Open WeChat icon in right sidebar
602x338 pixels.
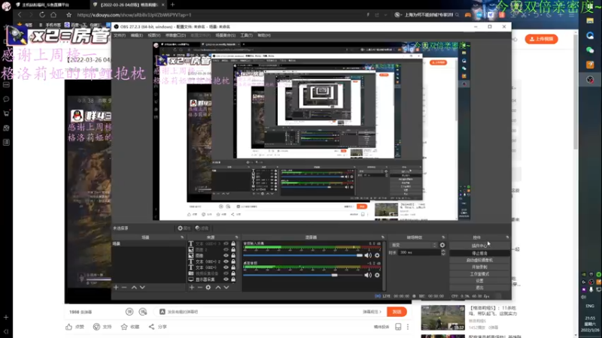[590, 50]
